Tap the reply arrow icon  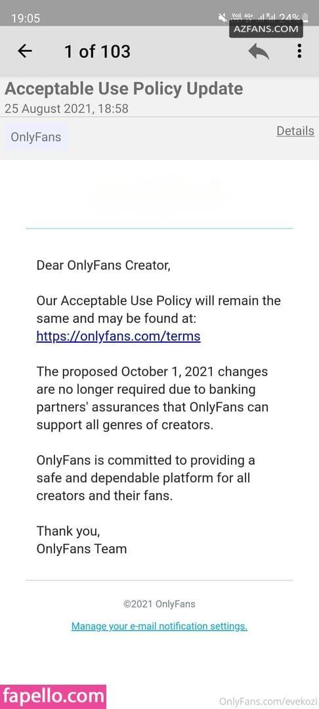(x=259, y=52)
